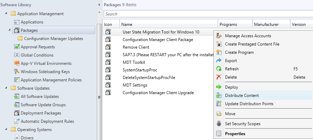Click the Set Security Scopes lock icon
Image resolution: width=313 pixels, height=140 pixels.
219,124
